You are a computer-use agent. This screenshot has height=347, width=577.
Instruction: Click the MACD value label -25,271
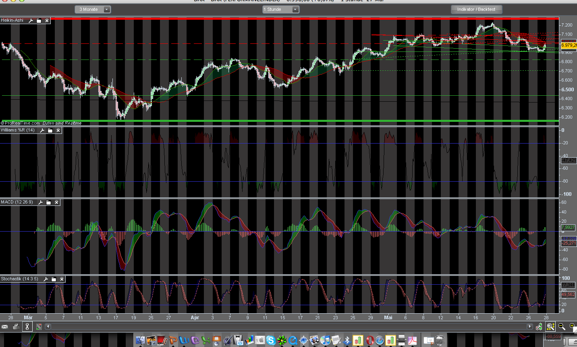point(569,243)
